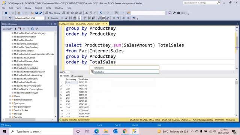Click Object Explorer connect plug icon
Screen dimensions: 240x135
coord(15,29)
